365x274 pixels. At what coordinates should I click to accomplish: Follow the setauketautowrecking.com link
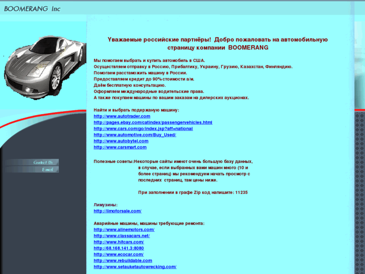135,267
